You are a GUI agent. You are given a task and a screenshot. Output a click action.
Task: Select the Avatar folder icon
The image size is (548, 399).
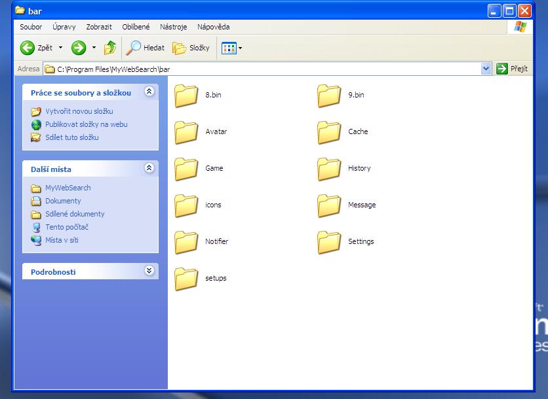point(187,132)
